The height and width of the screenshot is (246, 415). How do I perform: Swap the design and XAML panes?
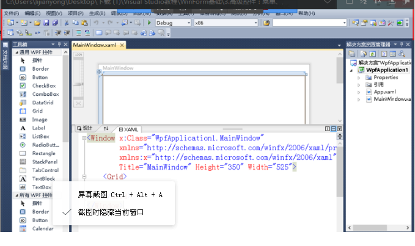106,128
